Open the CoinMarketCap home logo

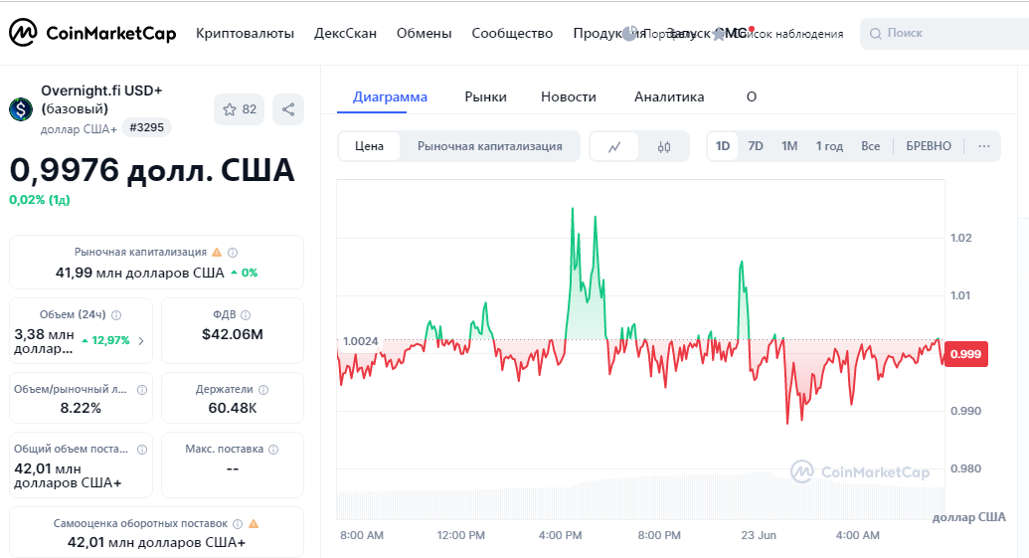pyautogui.click(x=91, y=33)
